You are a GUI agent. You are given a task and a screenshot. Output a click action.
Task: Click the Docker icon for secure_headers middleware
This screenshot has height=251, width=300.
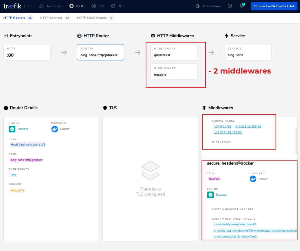(x=253, y=179)
